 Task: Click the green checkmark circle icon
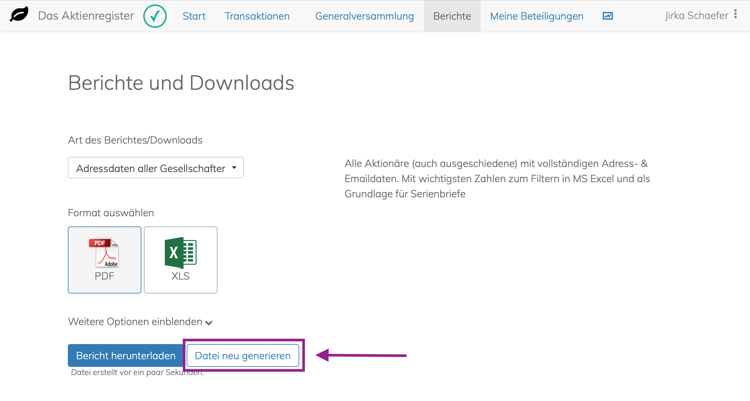coord(155,16)
